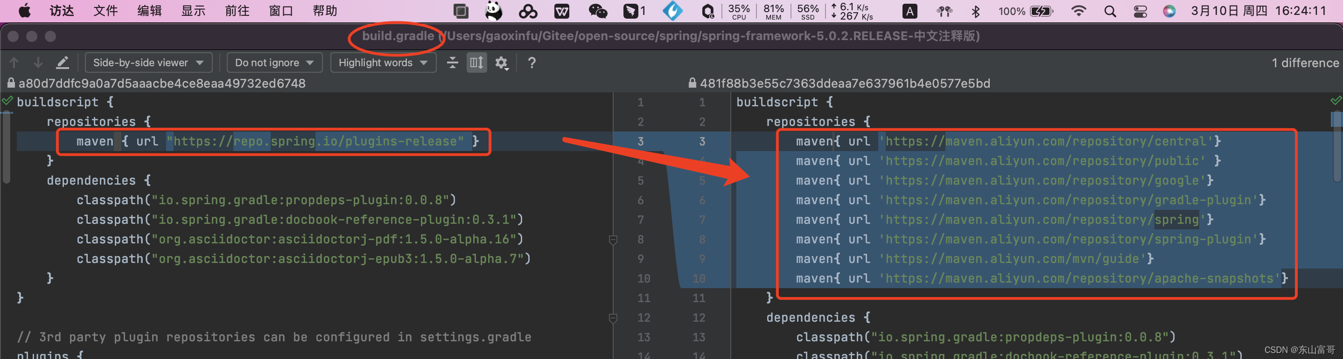This screenshot has width=1343, height=359.
Task: Click aliyun repository/spring-plugin URL line
Action: pyautogui.click(x=1031, y=239)
